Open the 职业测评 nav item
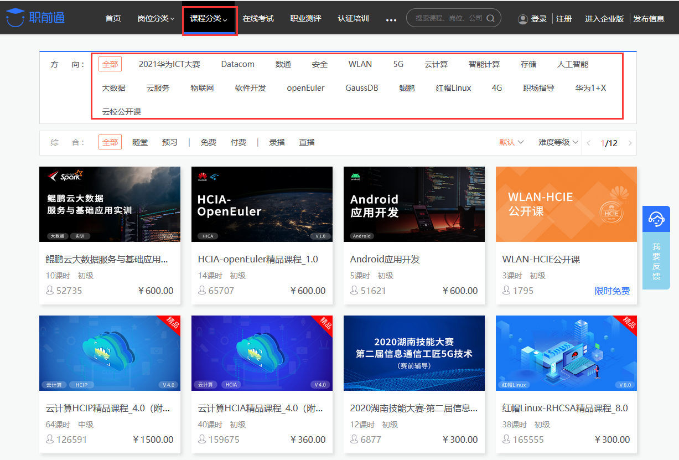Viewport: 679px width, 460px height. click(305, 19)
